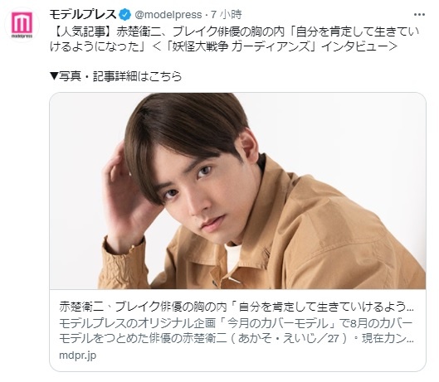The height and width of the screenshot is (382, 439).
Task: Open the tweet's three-dot more options menu
Action: (x=419, y=15)
